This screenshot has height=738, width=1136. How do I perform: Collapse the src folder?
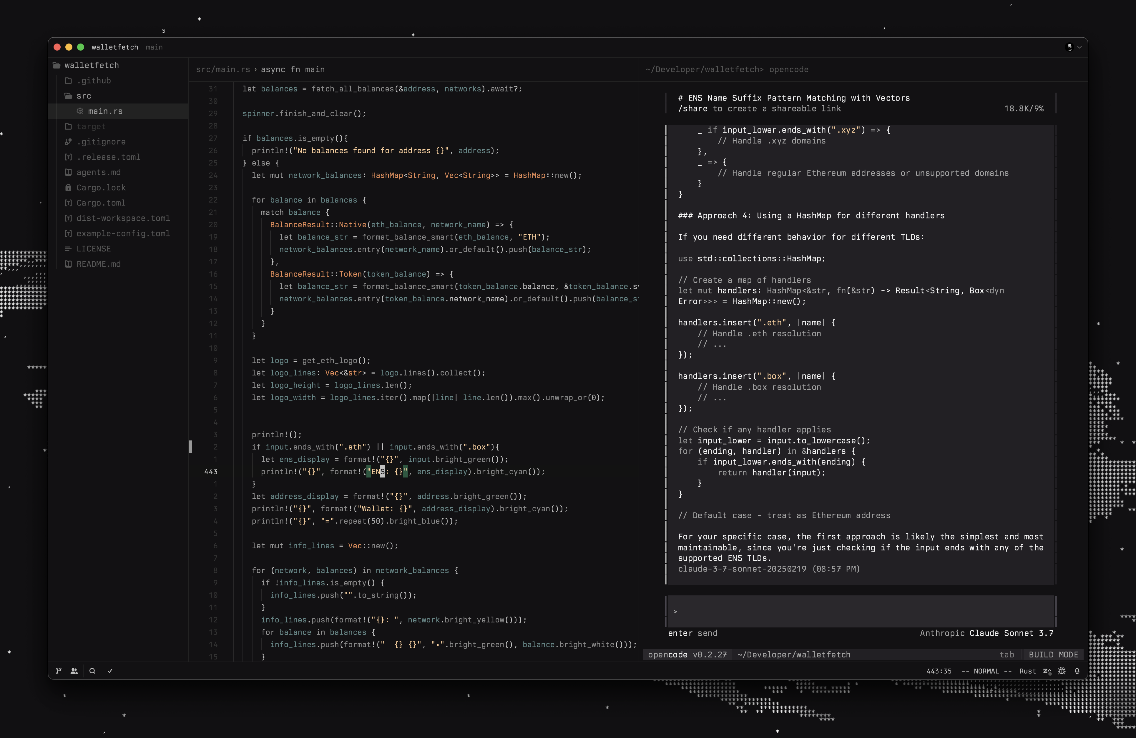click(84, 96)
